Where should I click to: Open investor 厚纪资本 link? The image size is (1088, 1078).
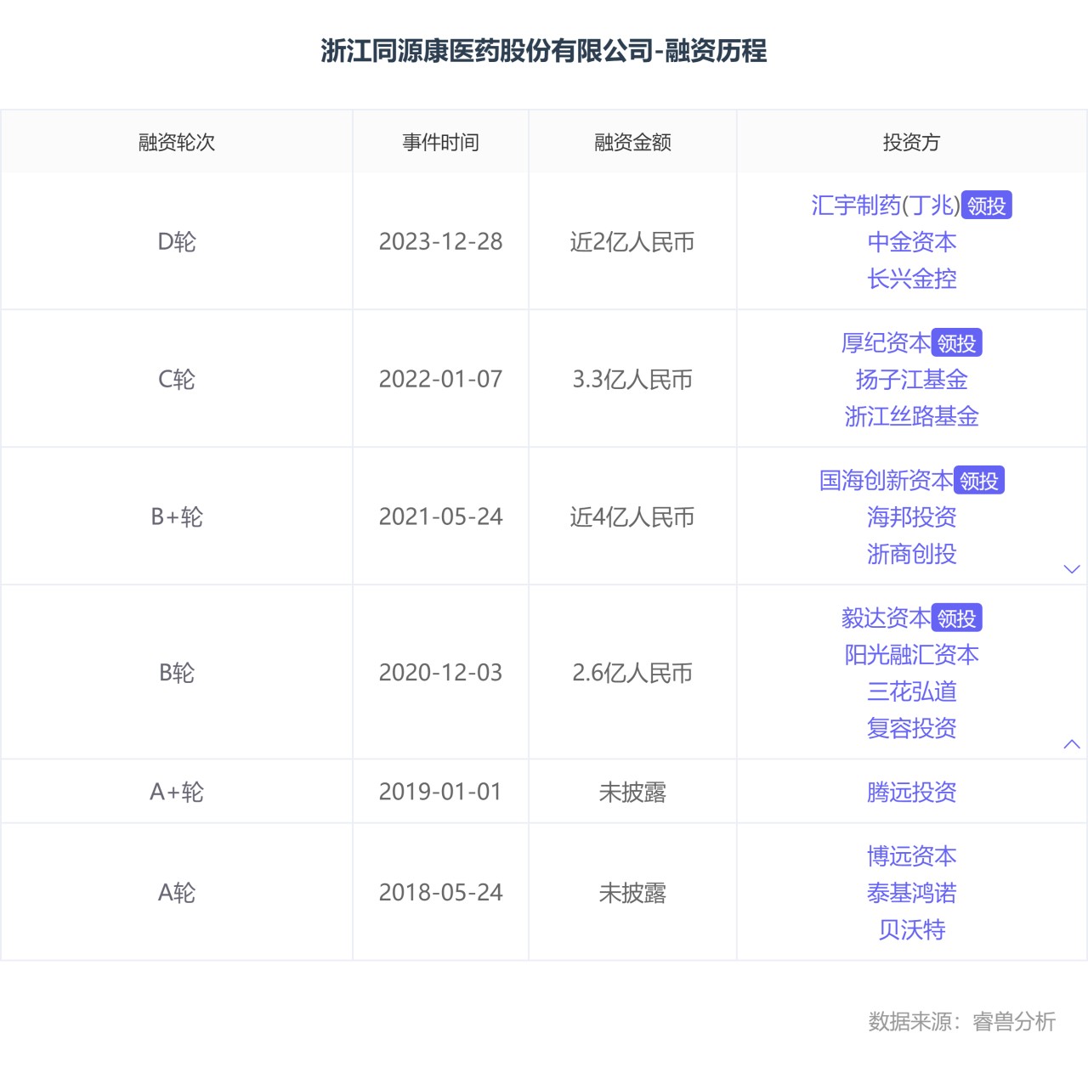[x=886, y=343]
